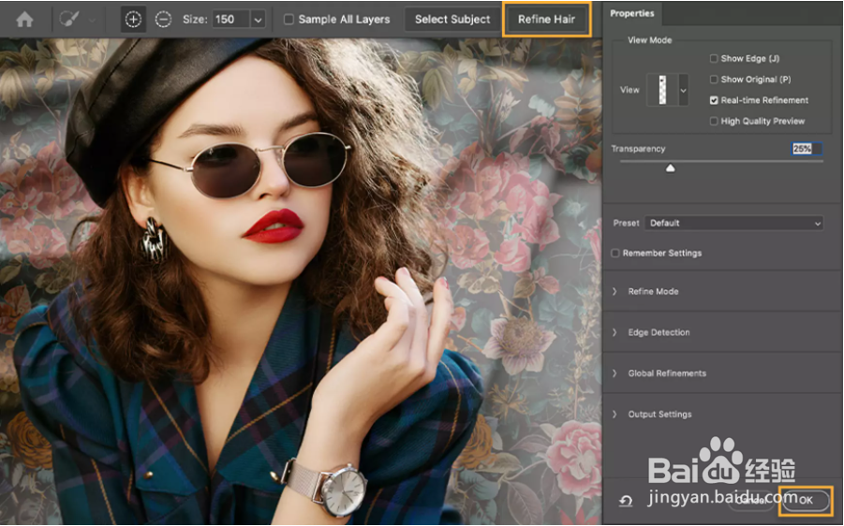Image resolution: width=844 pixels, height=526 pixels.
Task: Click the Transparency slider handle
Action: point(670,168)
